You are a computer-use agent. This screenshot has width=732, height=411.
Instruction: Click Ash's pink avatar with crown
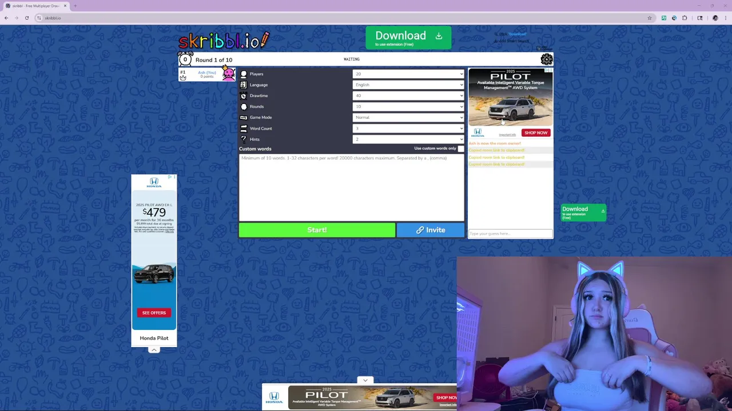coord(228,74)
